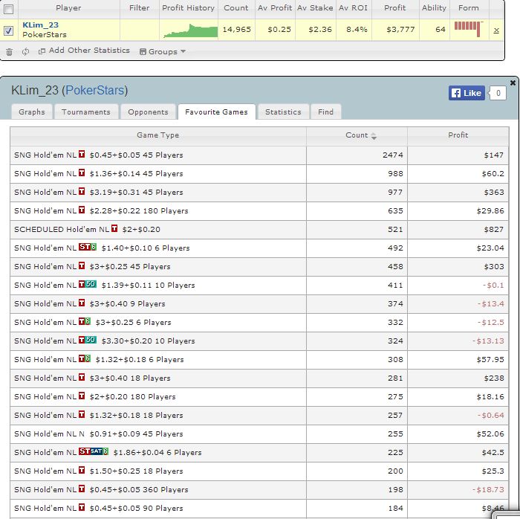Open the Groups dropdown
The width and height of the screenshot is (520, 519).
point(163,52)
